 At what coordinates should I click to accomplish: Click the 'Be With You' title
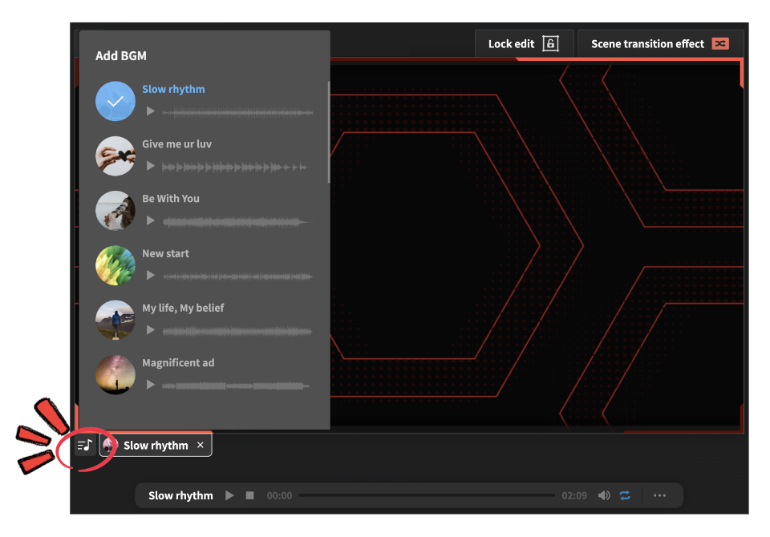[x=171, y=198]
